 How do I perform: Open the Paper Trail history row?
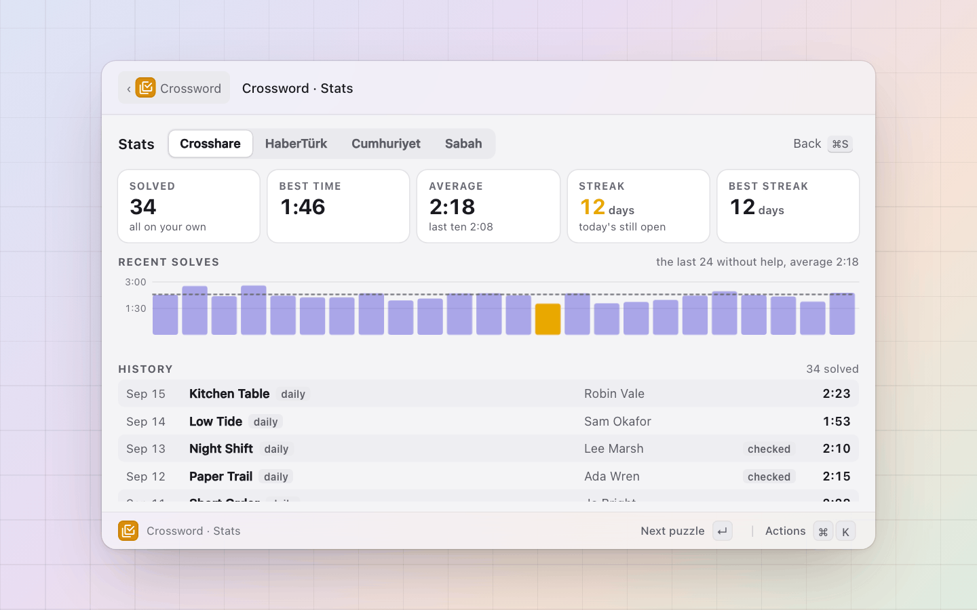click(x=488, y=476)
